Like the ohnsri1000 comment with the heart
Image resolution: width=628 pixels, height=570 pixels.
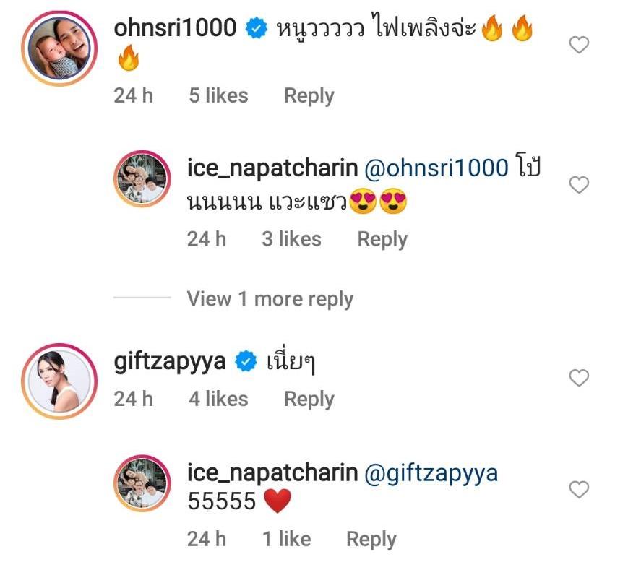coord(579,46)
